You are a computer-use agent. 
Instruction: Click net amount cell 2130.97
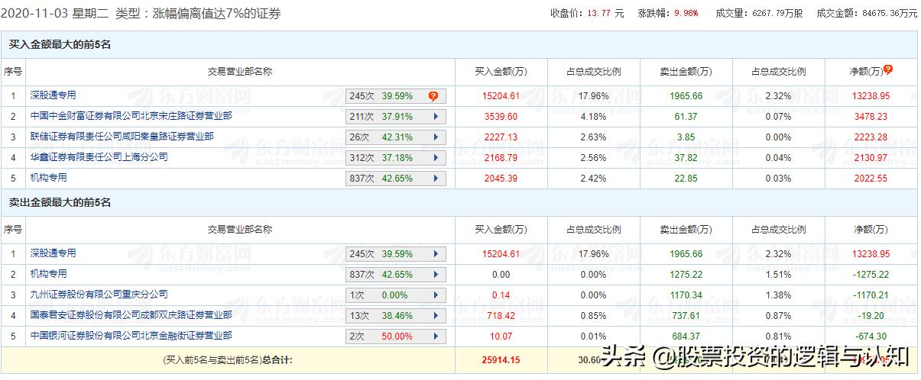click(x=871, y=158)
